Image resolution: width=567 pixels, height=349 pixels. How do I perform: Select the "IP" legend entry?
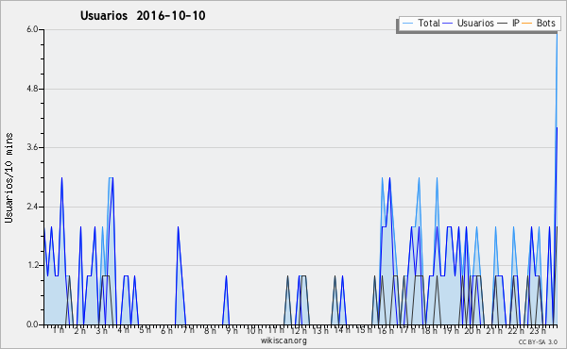[x=516, y=24]
